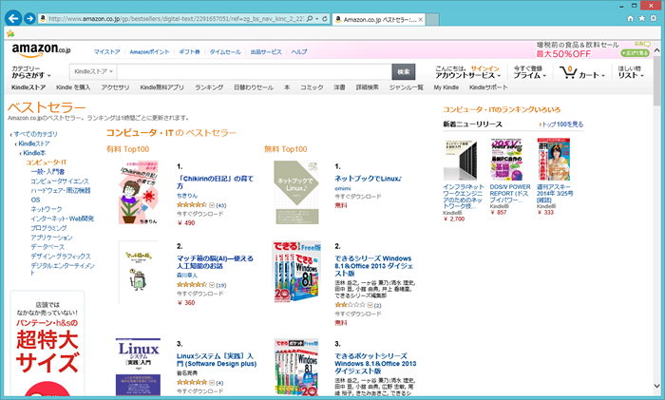Open the review dropdown beside マッチ箱の脳 rating

tap(212, 285)
